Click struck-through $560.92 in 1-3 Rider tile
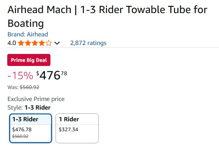The image size is (219, 145). [x=20, y=136]
